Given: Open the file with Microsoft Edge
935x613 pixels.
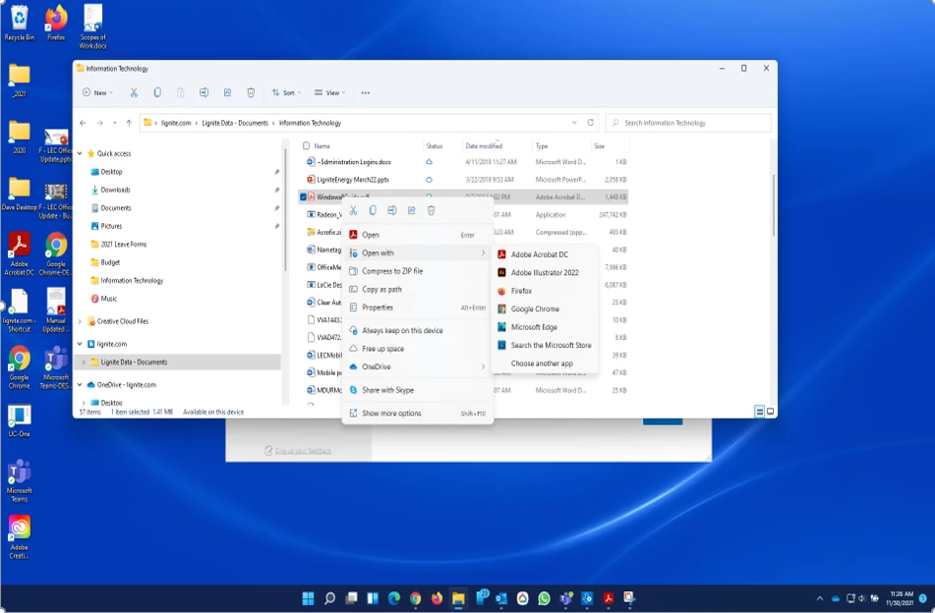Looking at the screenshot, I should 545,327.
